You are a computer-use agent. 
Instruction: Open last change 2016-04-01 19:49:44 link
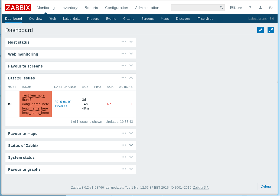point(63,104)
